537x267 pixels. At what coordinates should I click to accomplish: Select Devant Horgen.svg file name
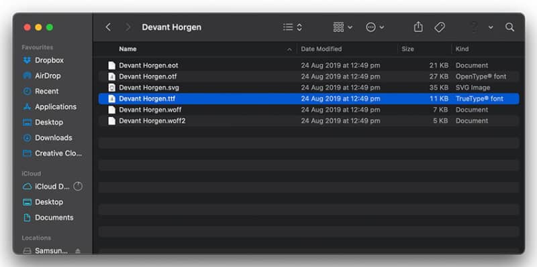coord(149,88)
